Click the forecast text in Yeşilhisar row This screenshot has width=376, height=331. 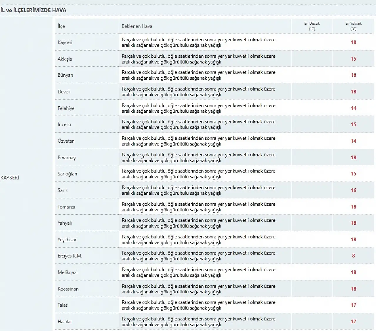click(x=199, y=240)
